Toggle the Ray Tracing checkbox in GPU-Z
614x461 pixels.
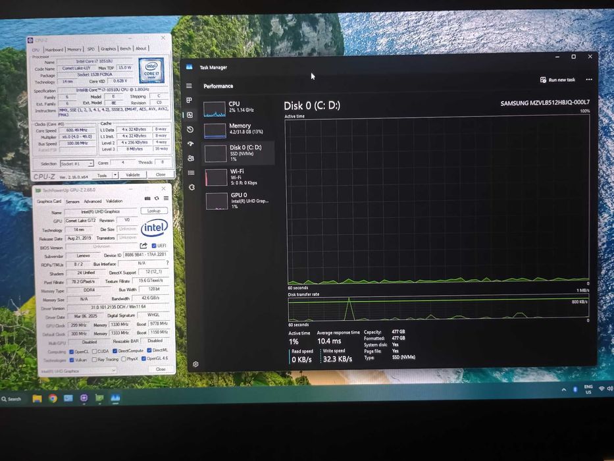[94, 360]
